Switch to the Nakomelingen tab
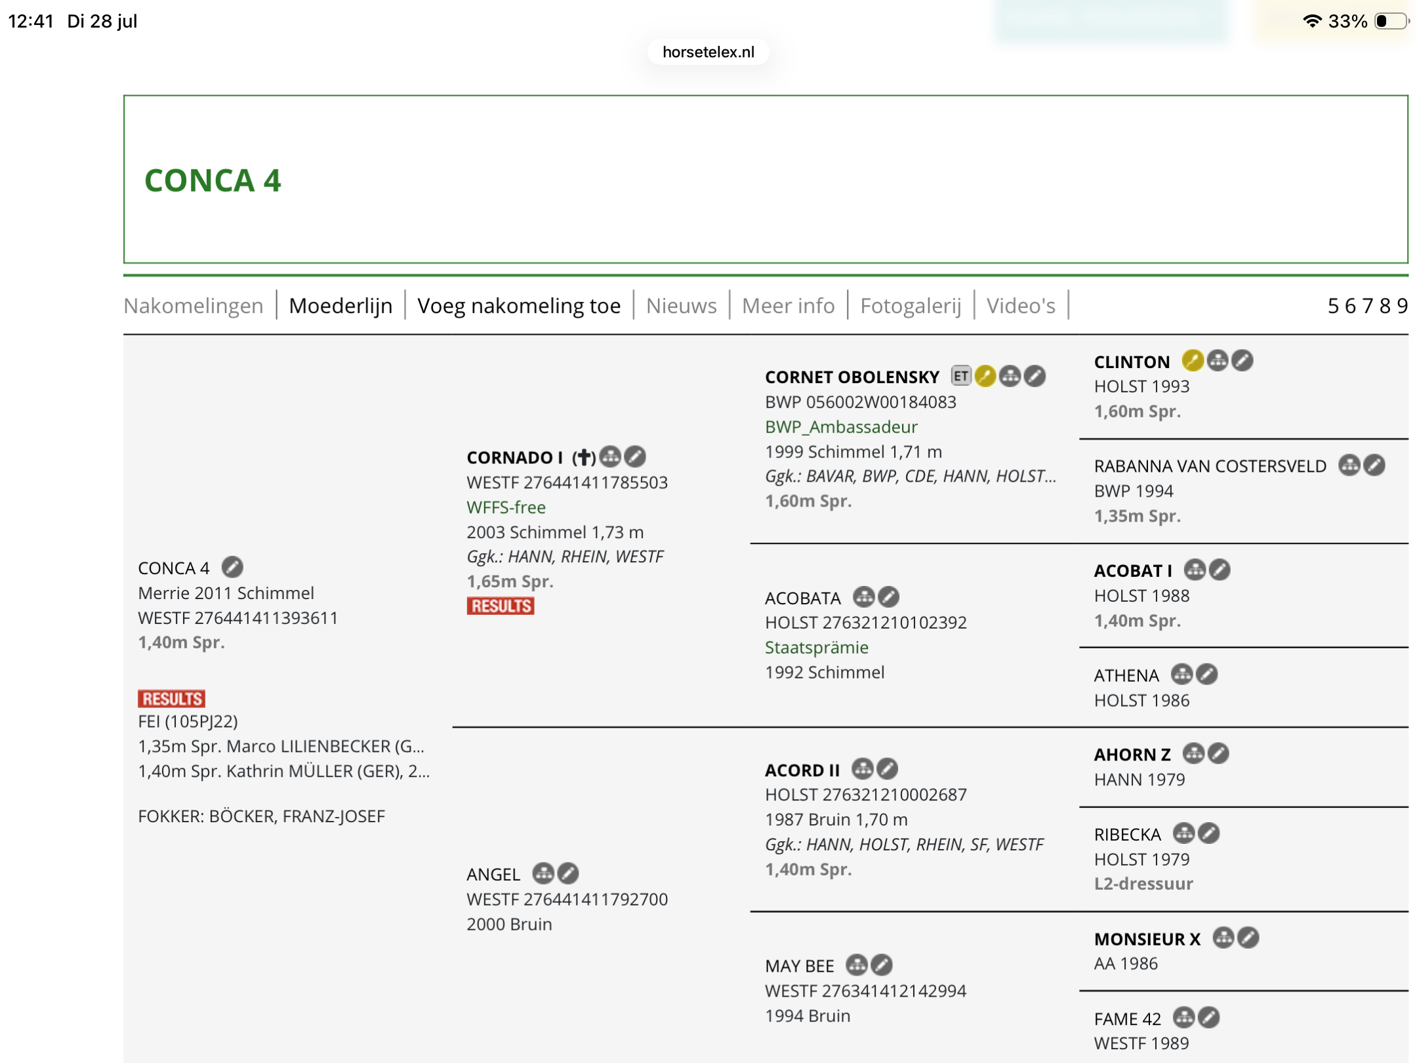The width and height of the screenshot is (1417, 1063). pos(193,305)
